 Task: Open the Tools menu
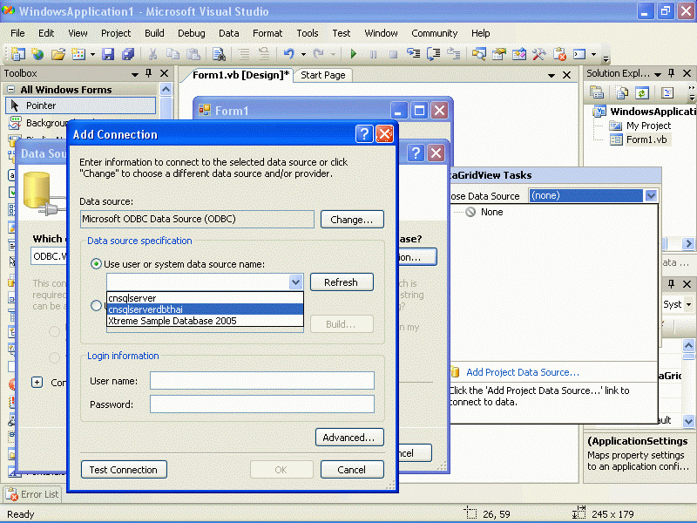tap(308, 33)
